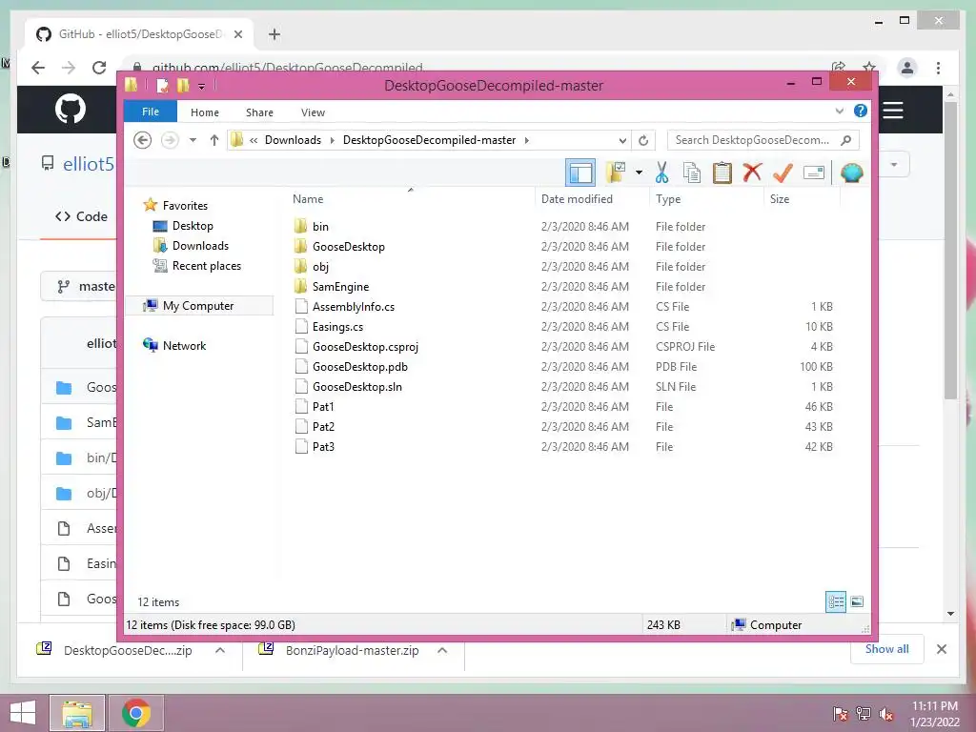Viewport: 976px width, 732px height.
Task: Select the GooseDesktop.csproj file
Action: click(x=365, y=347)
